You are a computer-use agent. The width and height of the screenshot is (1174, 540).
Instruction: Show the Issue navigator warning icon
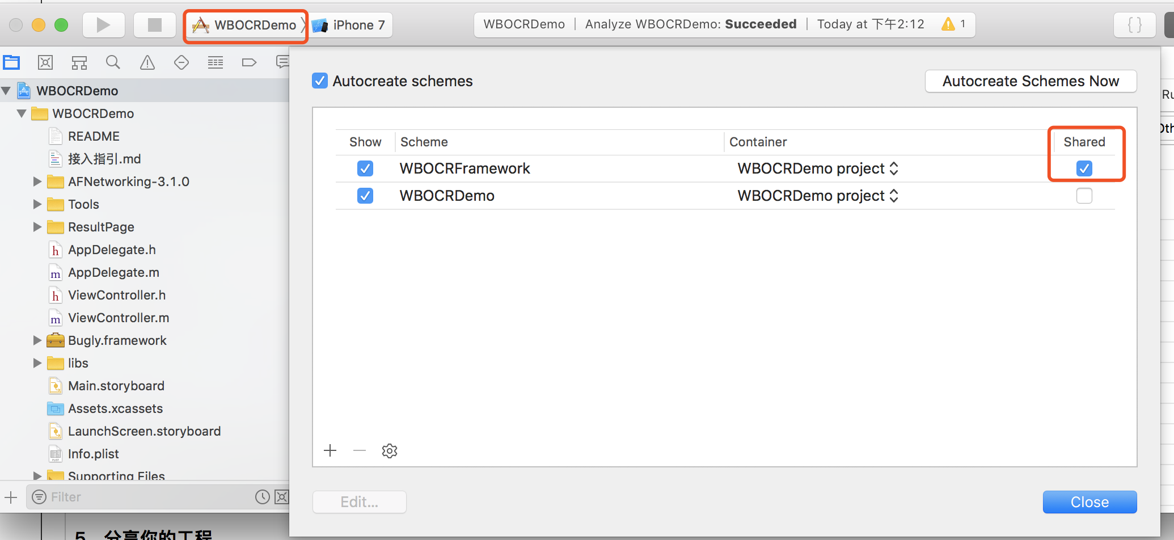[x=147, y=62]
